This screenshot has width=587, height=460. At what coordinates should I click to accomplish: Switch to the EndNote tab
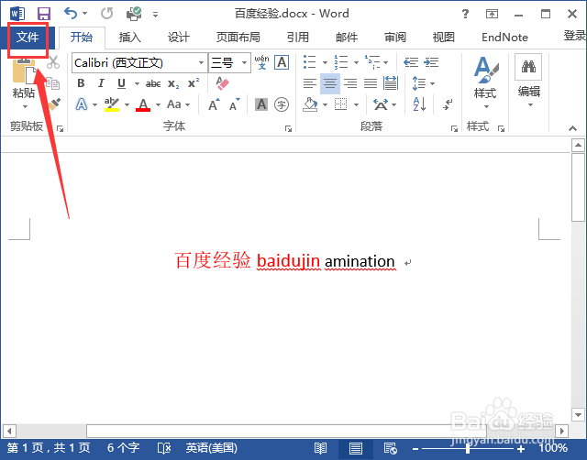click(504, 38)
